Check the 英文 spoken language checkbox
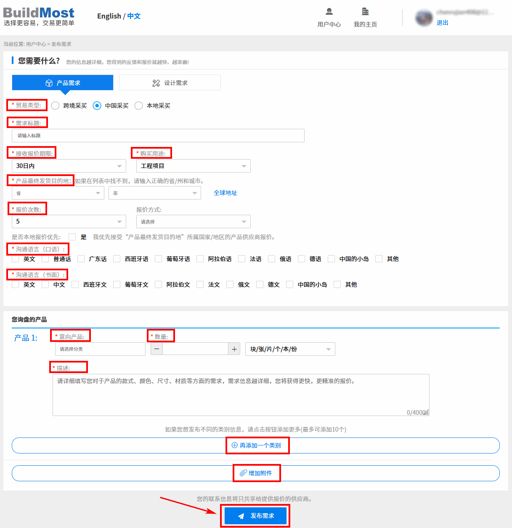Screen dimensions: 512x528 pos(16,259)
